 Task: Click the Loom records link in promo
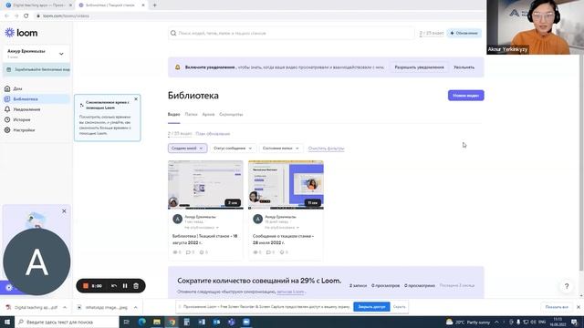coord(290,292)
